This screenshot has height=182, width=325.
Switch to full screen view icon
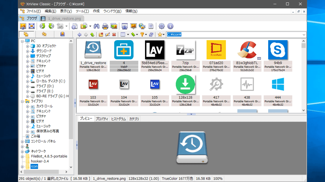click(31, 26)
